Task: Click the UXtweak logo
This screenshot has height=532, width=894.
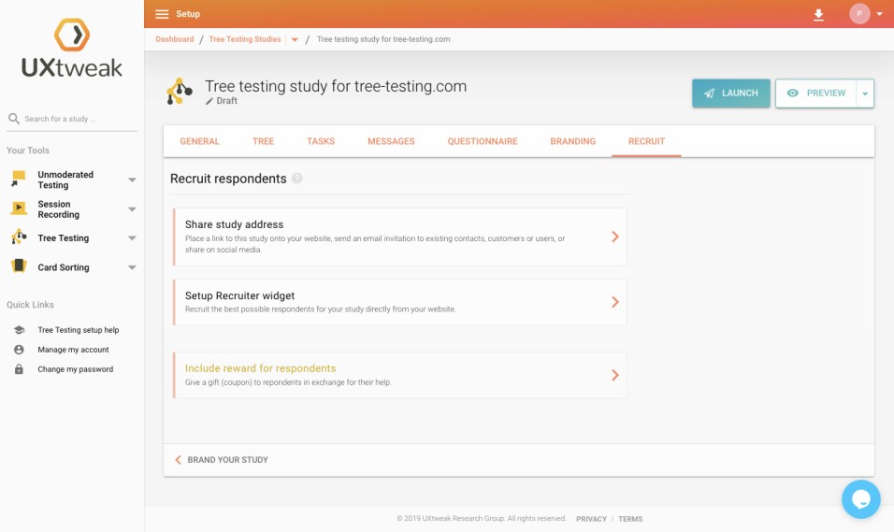Action: [x=72, y=49]
